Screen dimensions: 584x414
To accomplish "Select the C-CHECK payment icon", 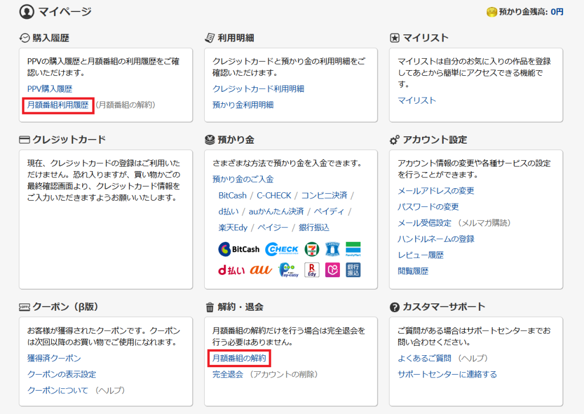I will point(282,249).
